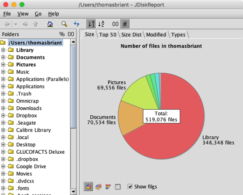243x195 pixels.
Task: Click the scroll up arrow in folder tree
Action: coord(73,42)
